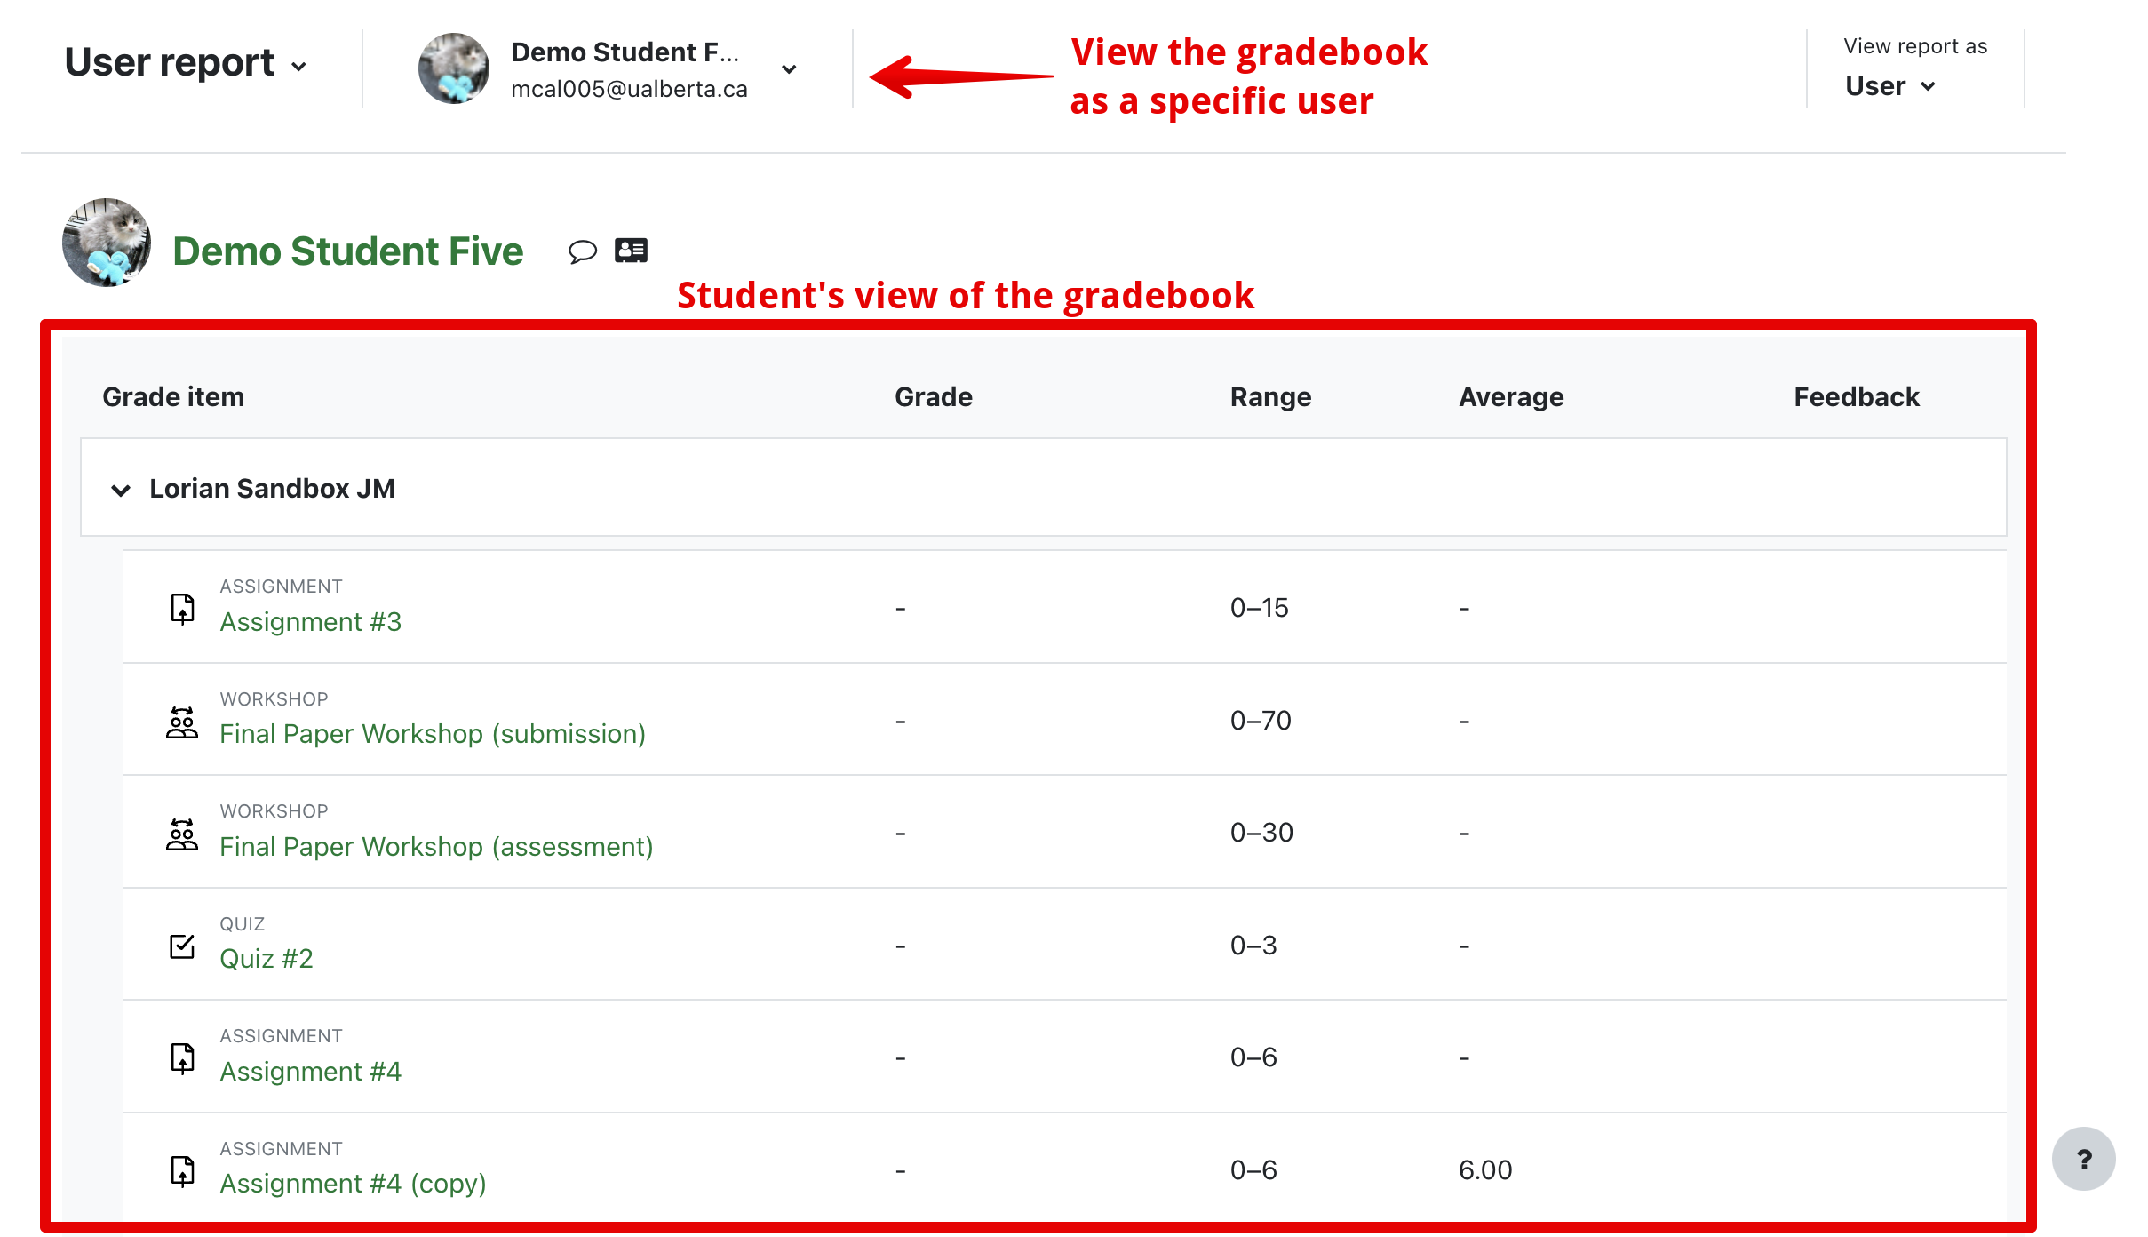2148x1237 pixels.
Task: Open the View report as User dropdown
Action: (x=1889, y=86)
